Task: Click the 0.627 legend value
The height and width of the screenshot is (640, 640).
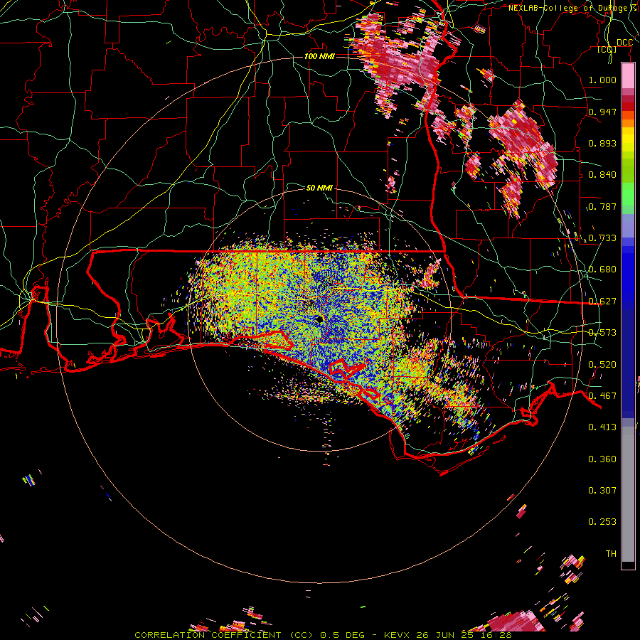Action: click(602, 302)
